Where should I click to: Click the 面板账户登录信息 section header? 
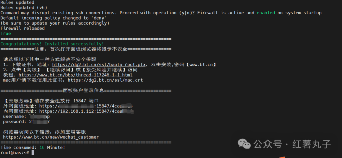[x=83, y=91]
